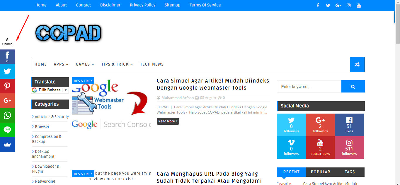Open the YouTube icon in top bar
This screenshot has height=185, width=400.
pos(359,5)
